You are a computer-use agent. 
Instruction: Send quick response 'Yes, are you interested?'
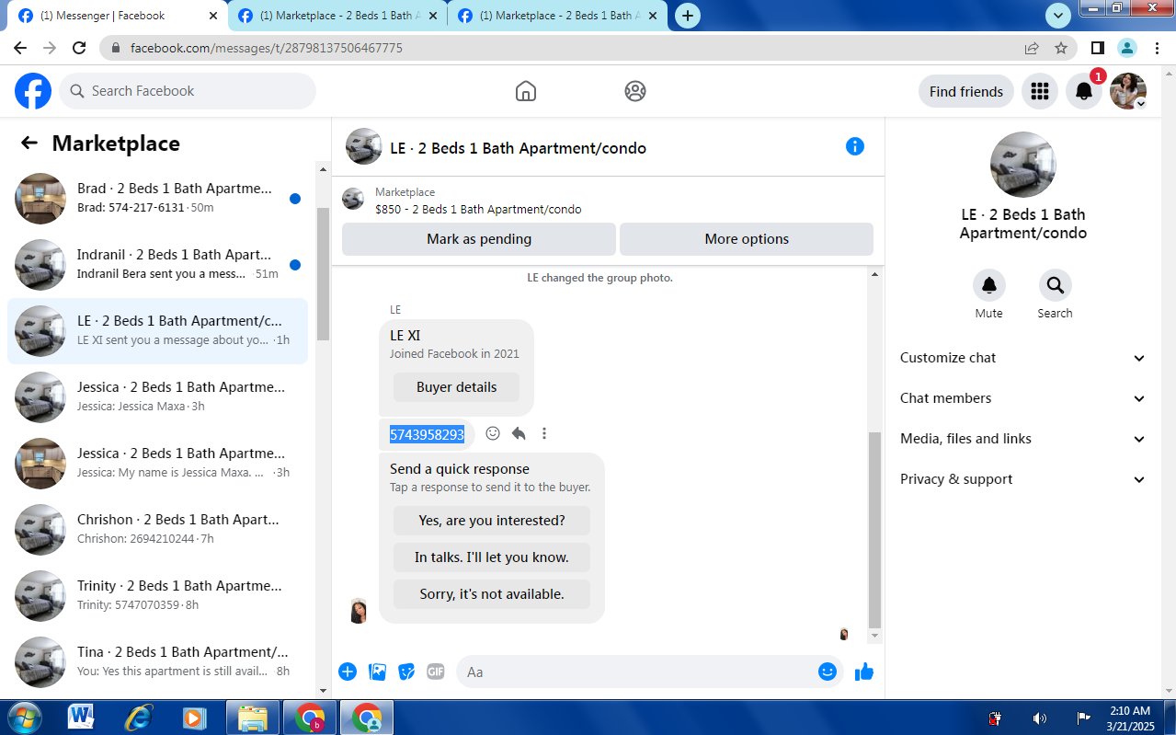[492, 521]
